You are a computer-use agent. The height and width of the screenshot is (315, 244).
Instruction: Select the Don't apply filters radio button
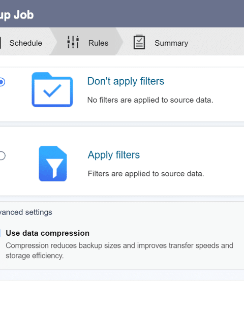point(2,82)
